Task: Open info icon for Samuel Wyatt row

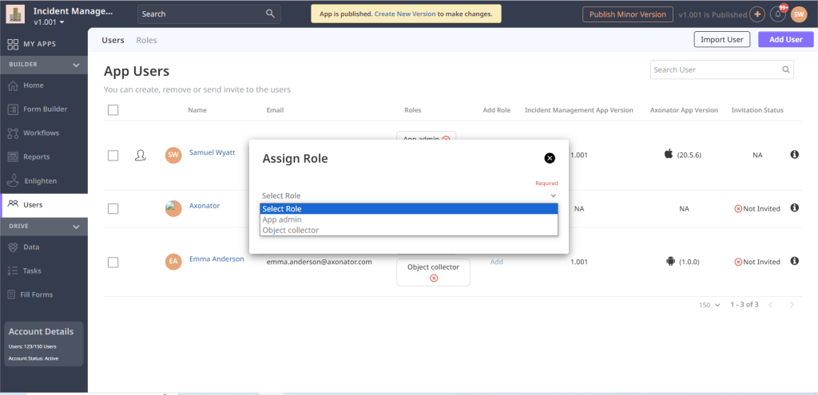Action: tap(794, 154)
